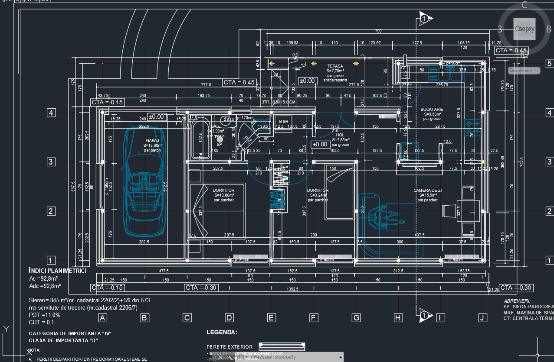Select the BAIE room label
554x362 pixels.
(216, 131)
